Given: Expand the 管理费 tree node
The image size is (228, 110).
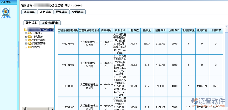Looking at the screenshot, I should tap(26, 47).
